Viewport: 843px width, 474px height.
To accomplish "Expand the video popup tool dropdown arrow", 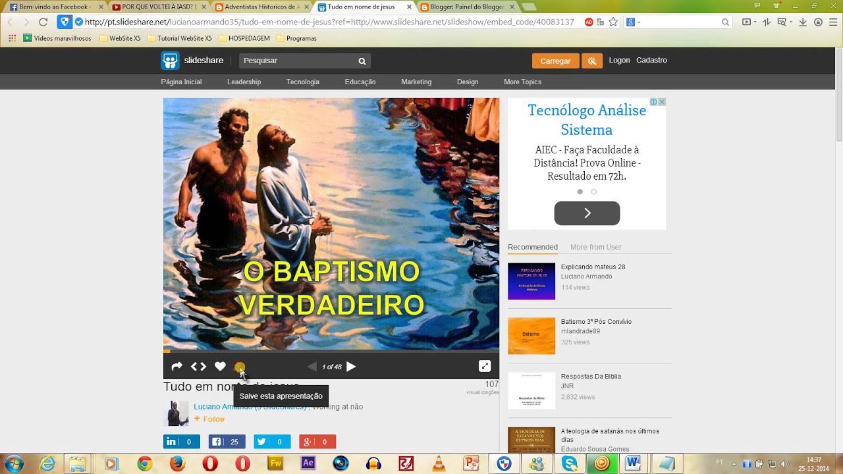I will coord(755,22).
